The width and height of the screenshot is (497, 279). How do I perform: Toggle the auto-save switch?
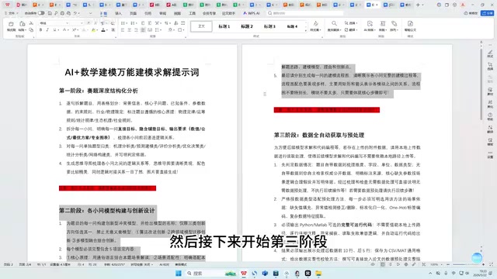[x=41, y=13]
